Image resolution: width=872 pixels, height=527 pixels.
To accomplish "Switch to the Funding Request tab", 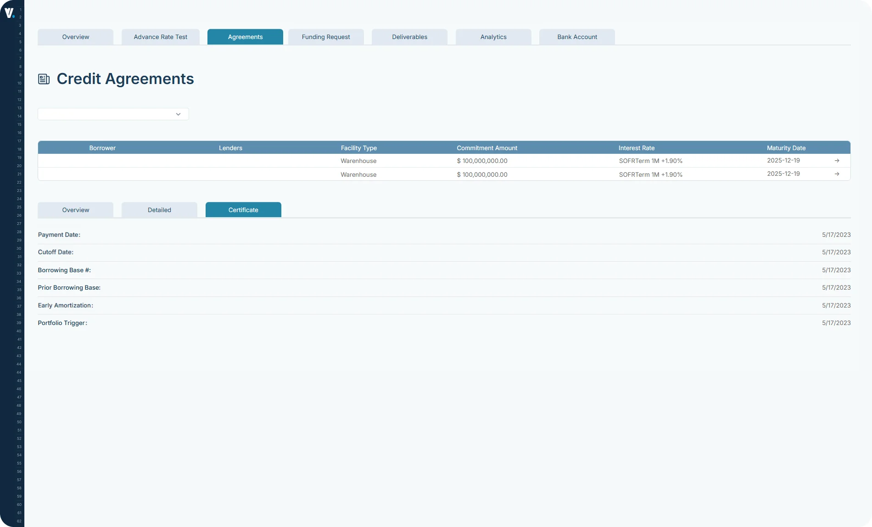I will (x=325, y=37).
